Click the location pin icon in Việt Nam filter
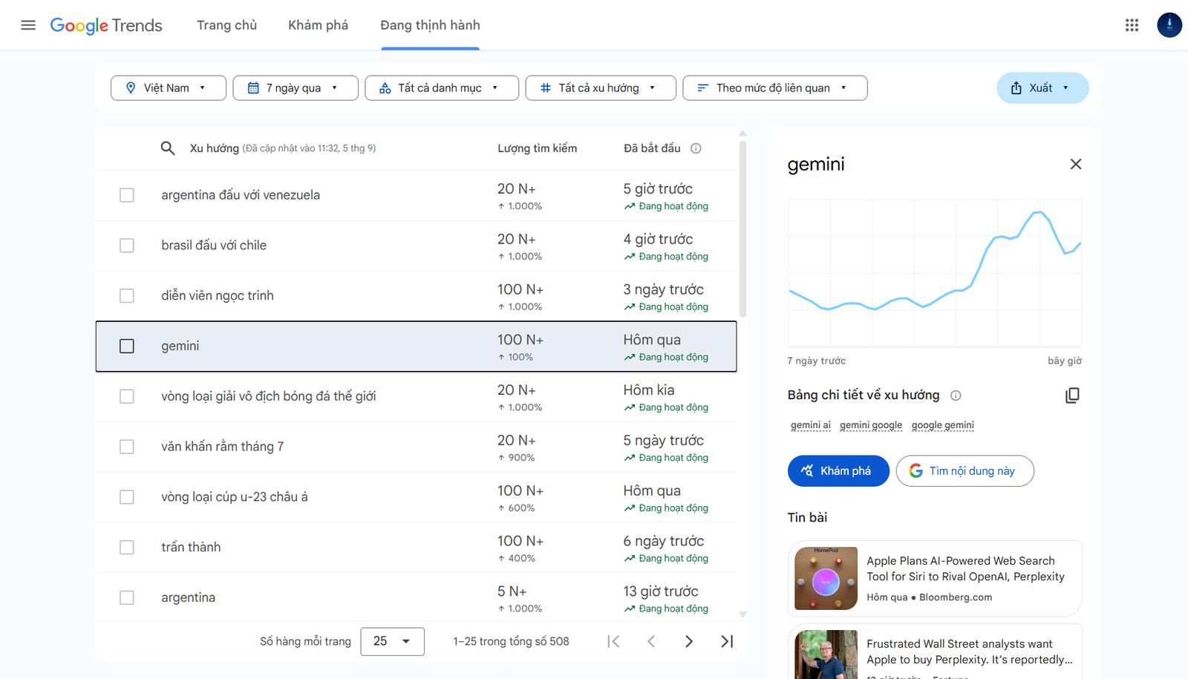 131,88
